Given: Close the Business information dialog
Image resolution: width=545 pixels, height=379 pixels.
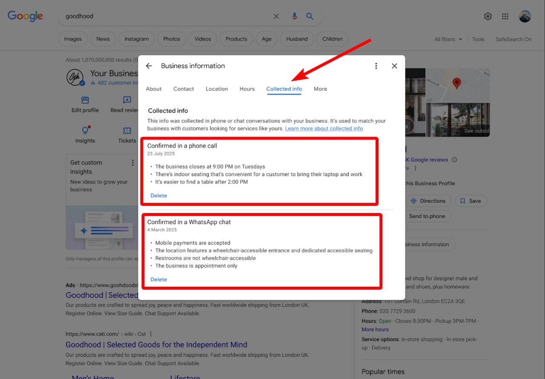Looking at the screenshot, I should (x=394, y=66).
